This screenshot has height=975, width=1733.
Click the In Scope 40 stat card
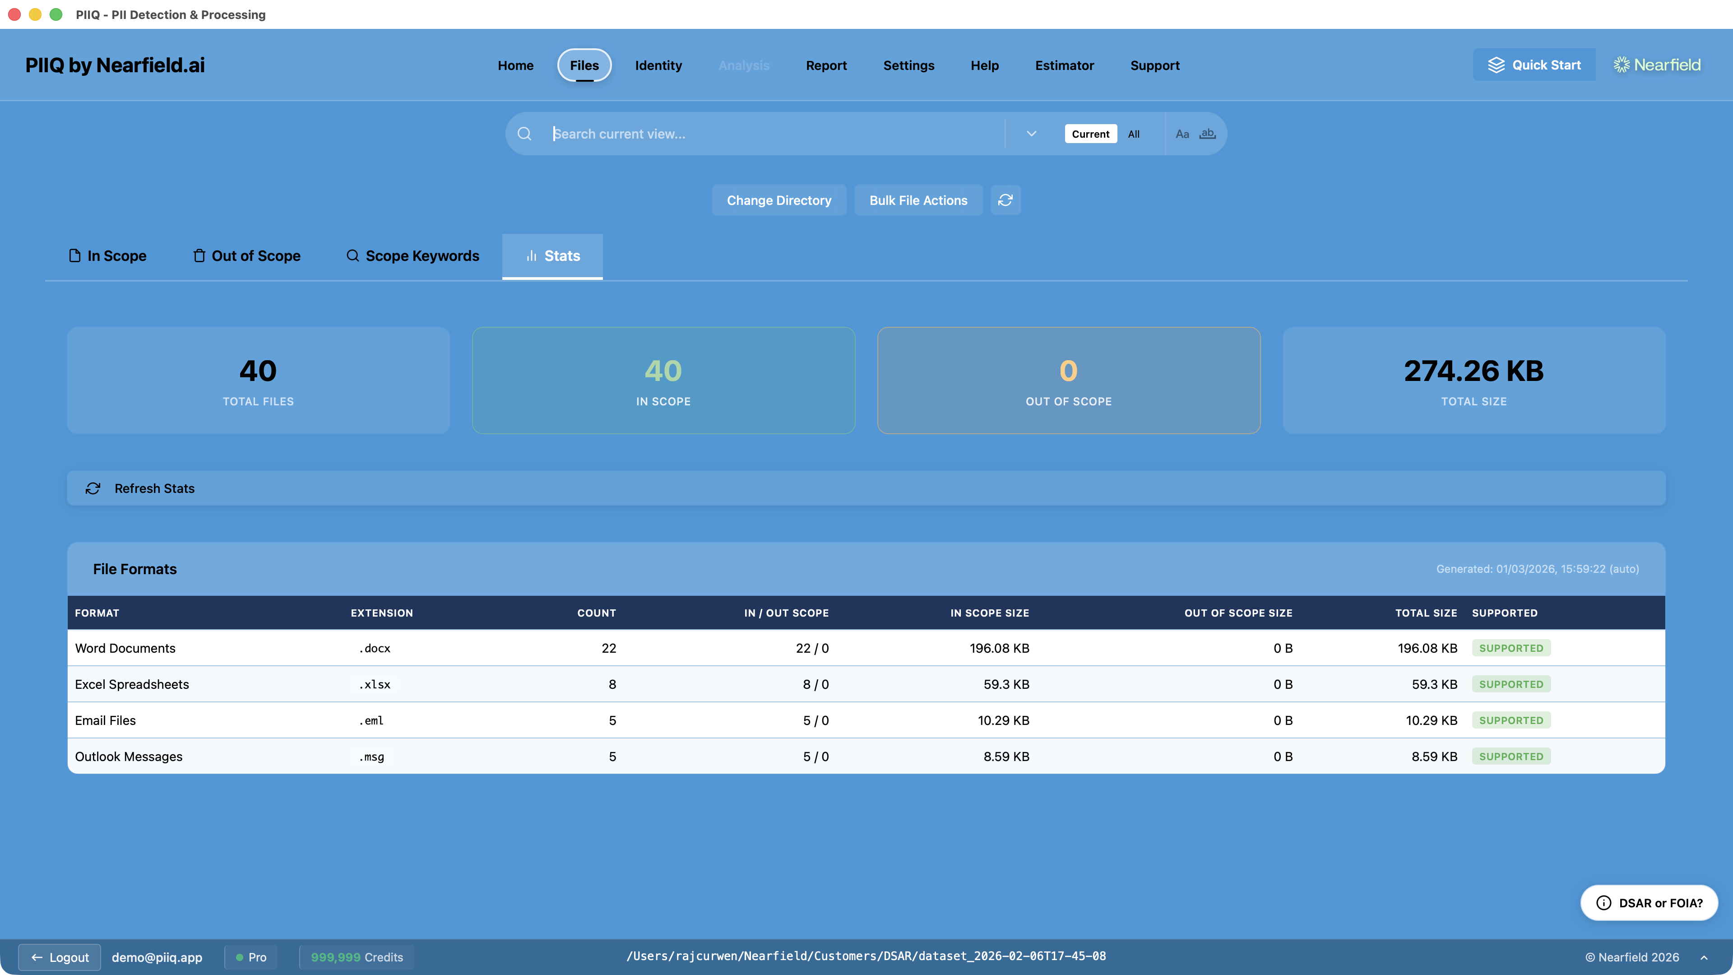[663, 380]
